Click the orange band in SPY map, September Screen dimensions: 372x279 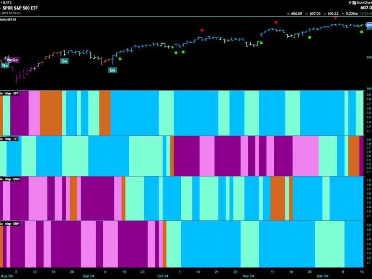click(105, 113)
